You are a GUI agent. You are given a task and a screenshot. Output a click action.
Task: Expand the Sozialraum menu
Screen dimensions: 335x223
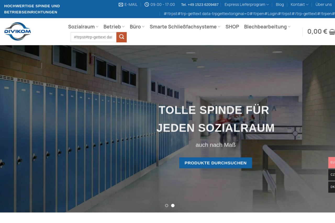83,27
